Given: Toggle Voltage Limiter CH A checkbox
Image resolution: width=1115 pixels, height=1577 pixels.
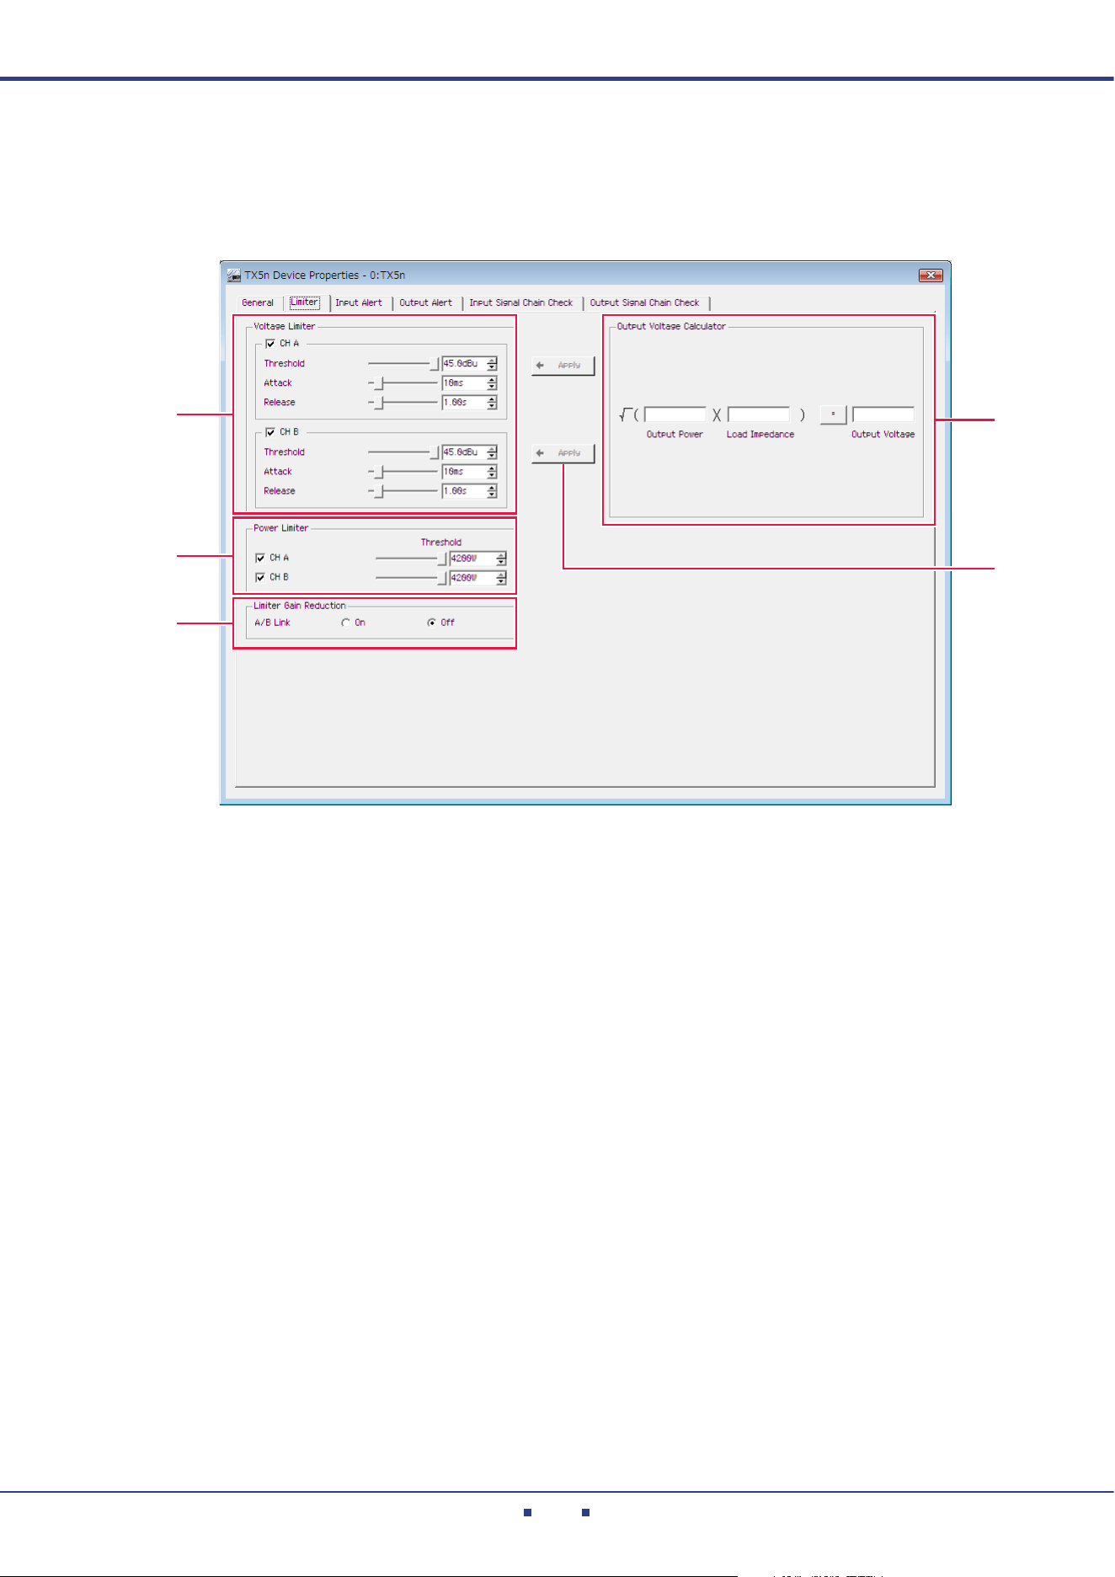Looking at the screenshot, I should coord(270,344).
